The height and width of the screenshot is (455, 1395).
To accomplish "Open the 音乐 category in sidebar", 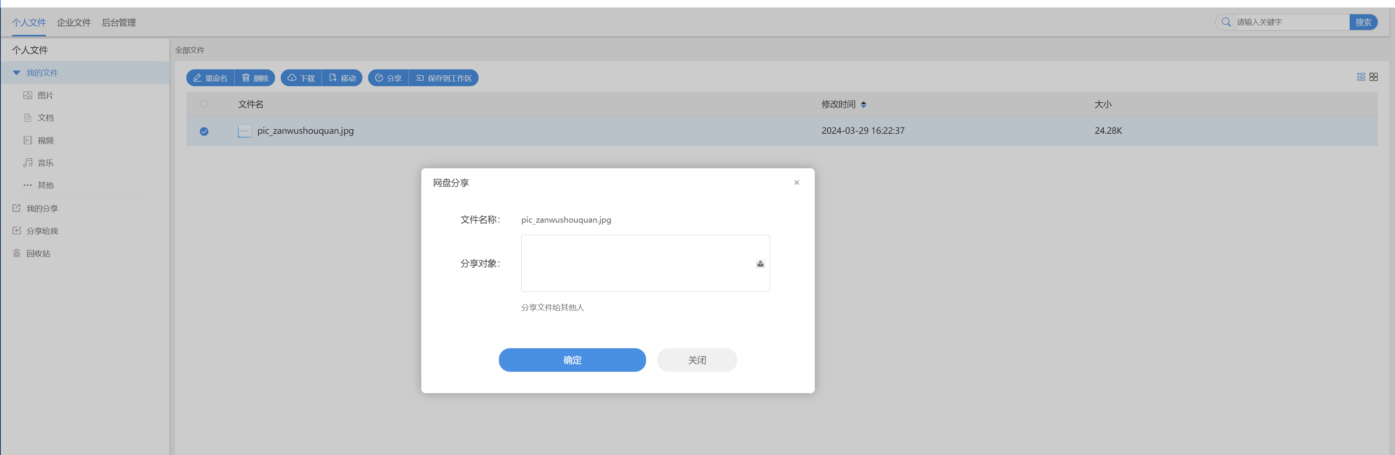I will (45, 163).
